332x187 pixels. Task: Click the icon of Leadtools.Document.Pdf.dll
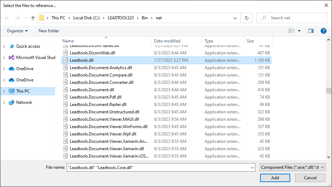[66, 97]
